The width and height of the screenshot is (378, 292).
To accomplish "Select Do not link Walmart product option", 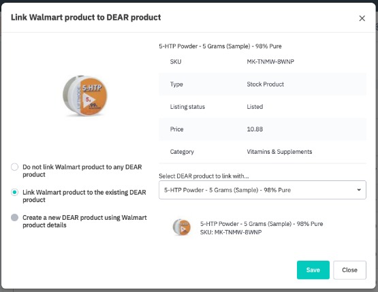I will click(x=14, y=167).
